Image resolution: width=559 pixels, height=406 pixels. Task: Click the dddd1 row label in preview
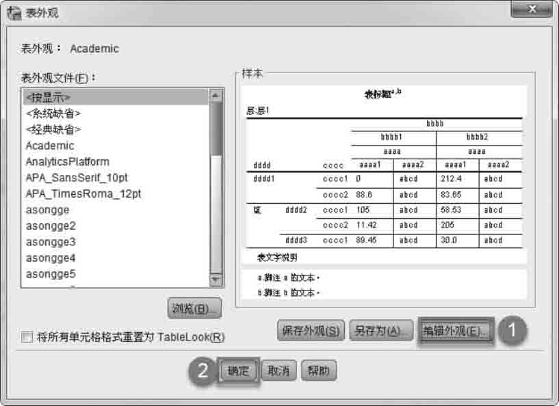(x=264, y=178)
